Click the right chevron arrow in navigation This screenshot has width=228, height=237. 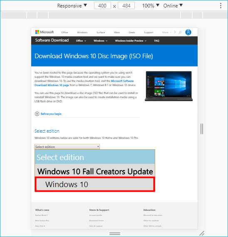click(175, 32)
